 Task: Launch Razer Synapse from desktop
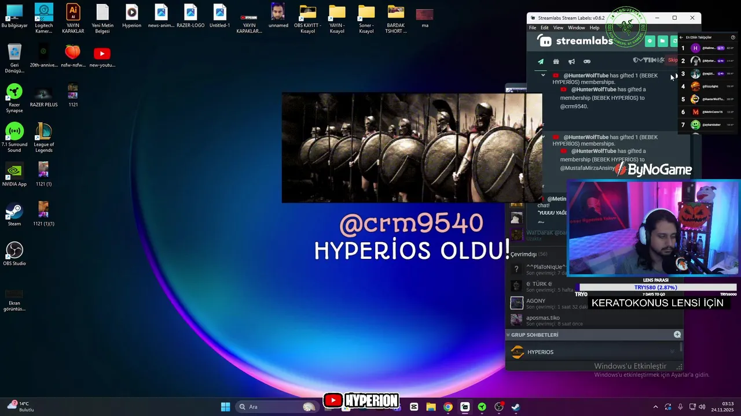coord(14,98)
